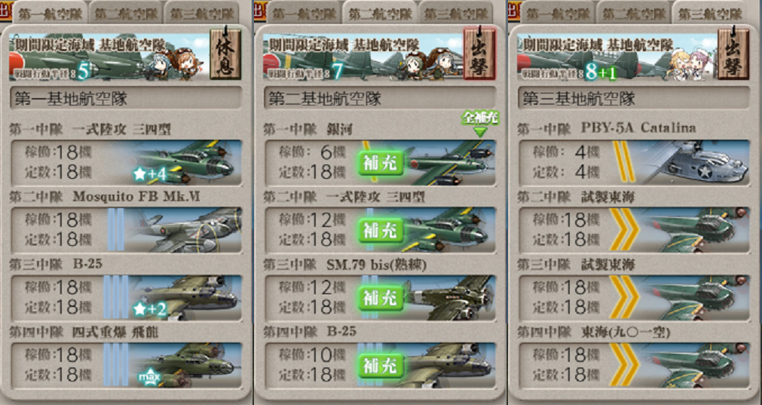762x405 pixels.
Task: Click the 第二基地航空隊 name field
Action: 380,99
